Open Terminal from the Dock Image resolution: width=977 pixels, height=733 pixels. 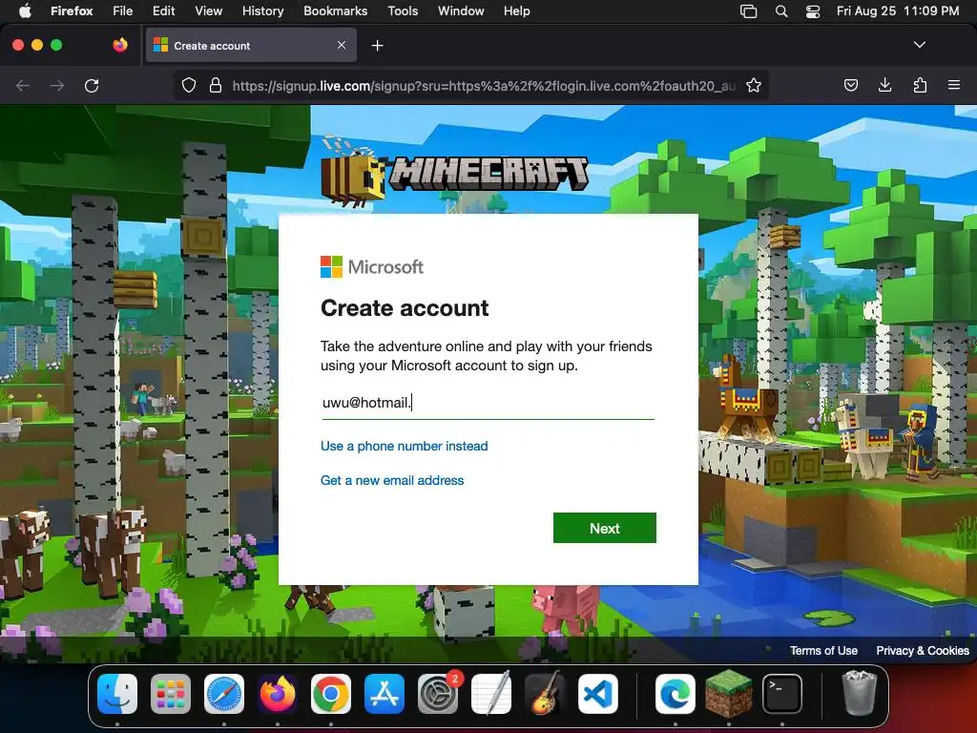[x=782, y=694]
